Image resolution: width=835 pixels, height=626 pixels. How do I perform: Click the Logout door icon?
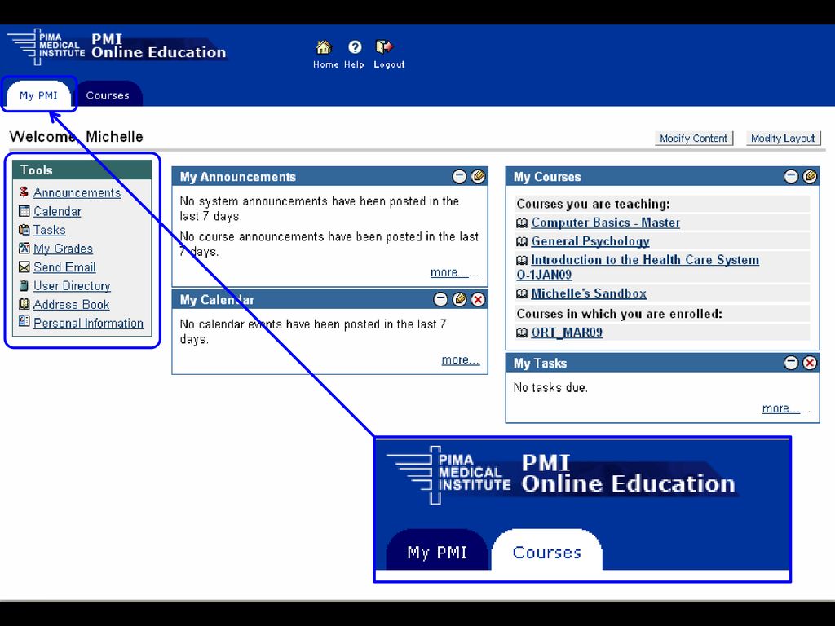point(385,46)
